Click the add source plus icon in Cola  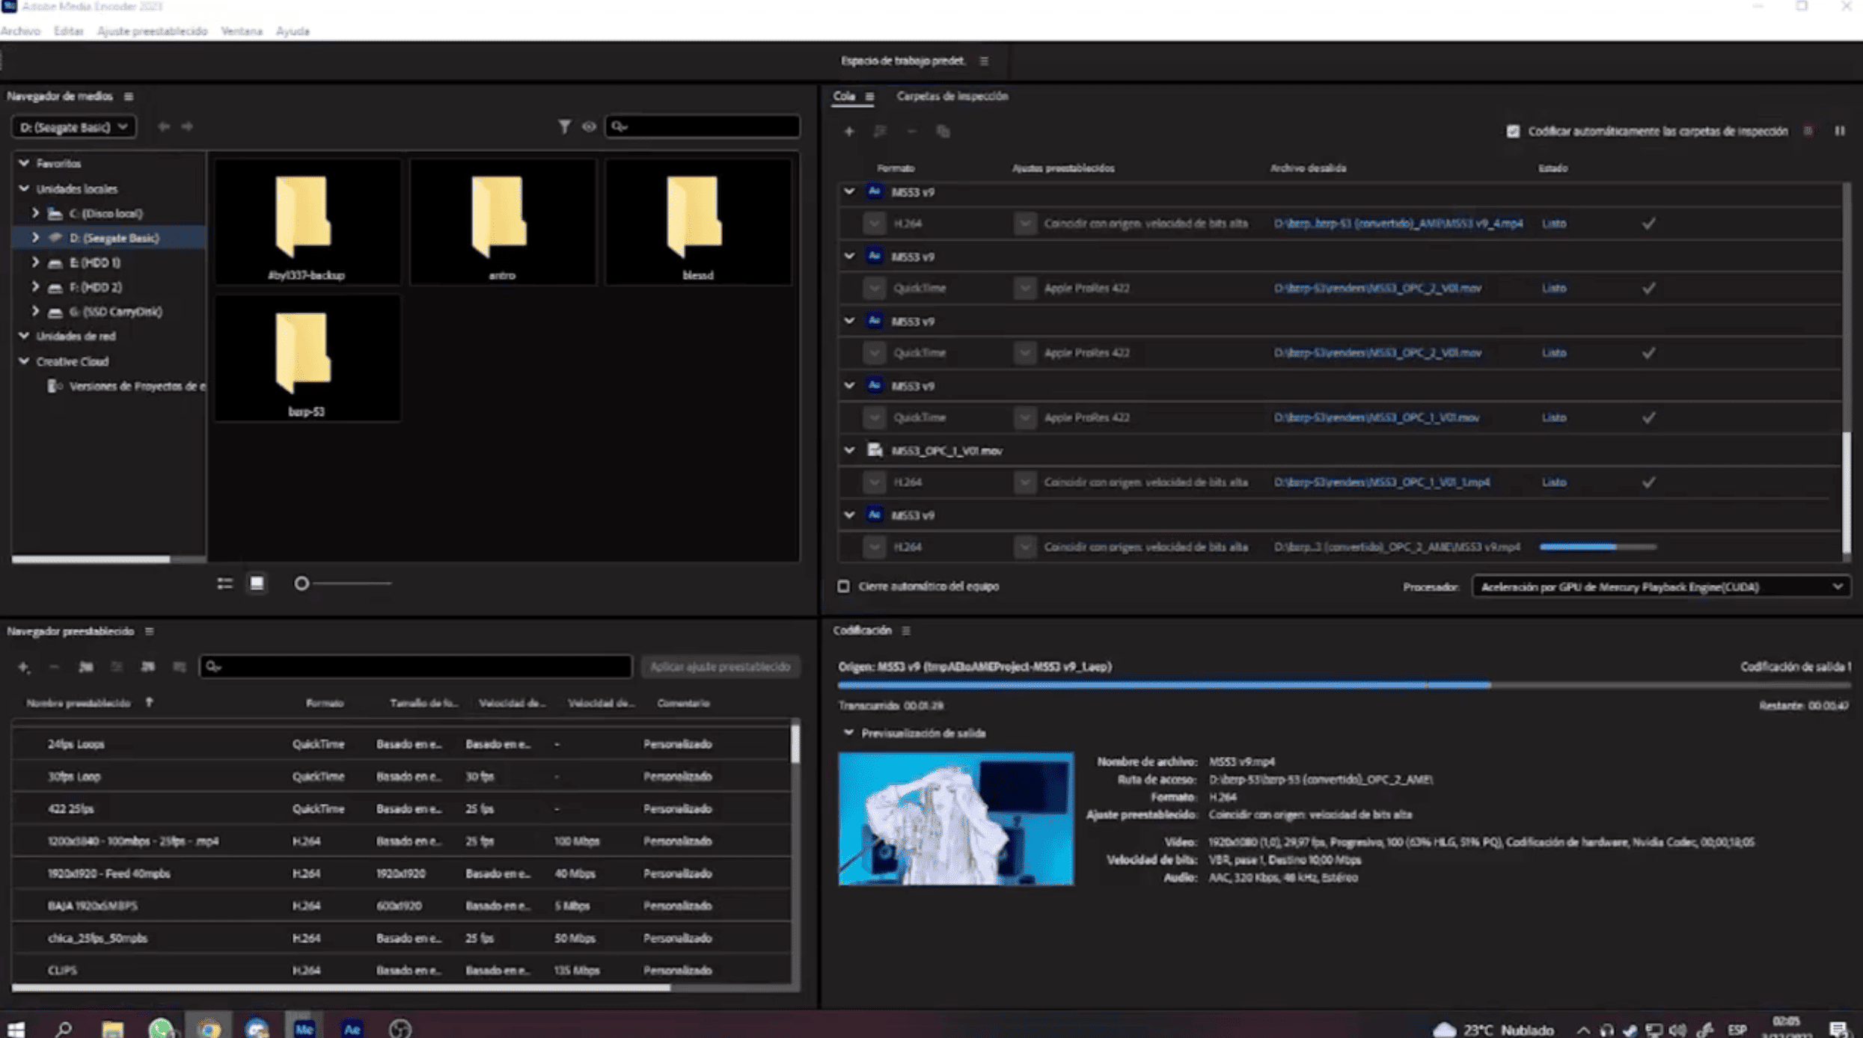pos(848,132)
